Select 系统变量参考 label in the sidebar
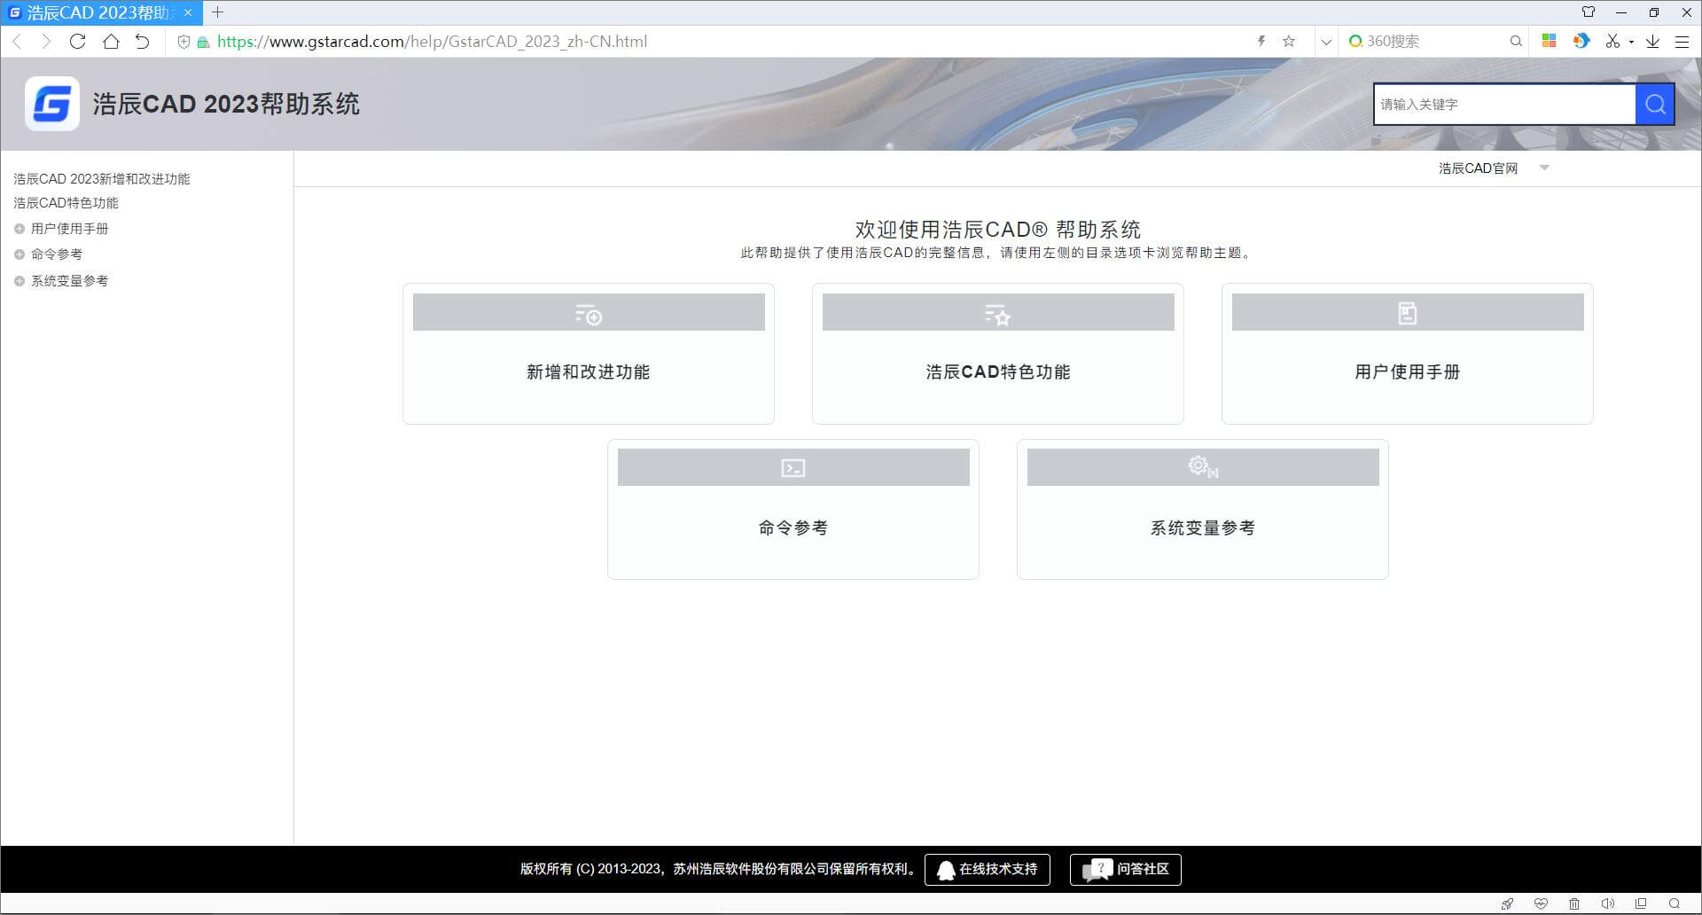 [70, 281]
